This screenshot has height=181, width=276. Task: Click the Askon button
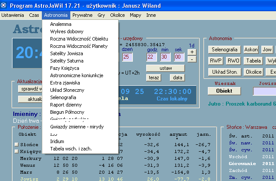251,50
